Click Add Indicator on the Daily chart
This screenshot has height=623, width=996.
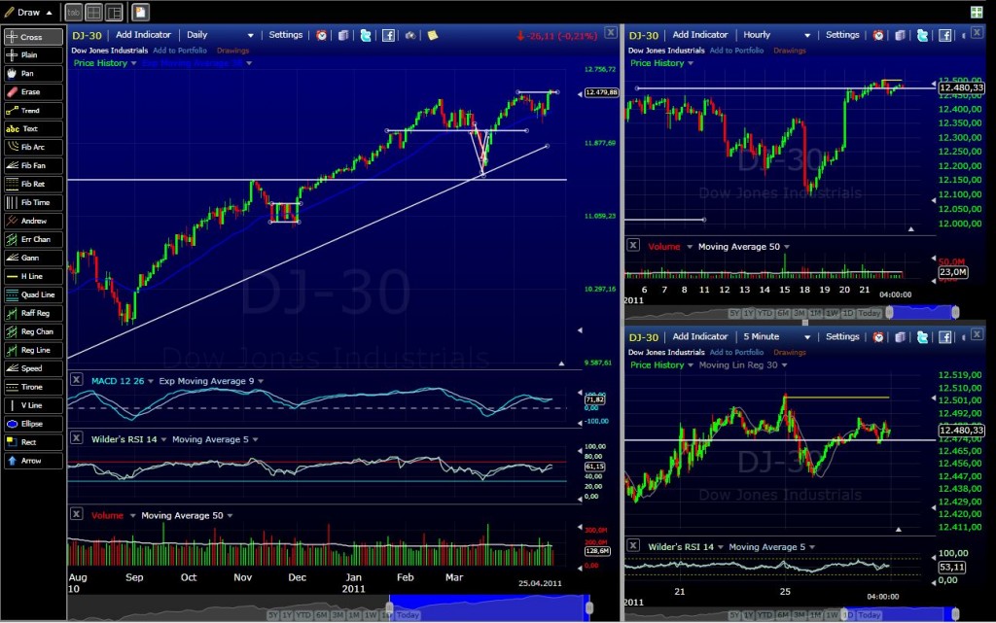[x=142, y=35]
